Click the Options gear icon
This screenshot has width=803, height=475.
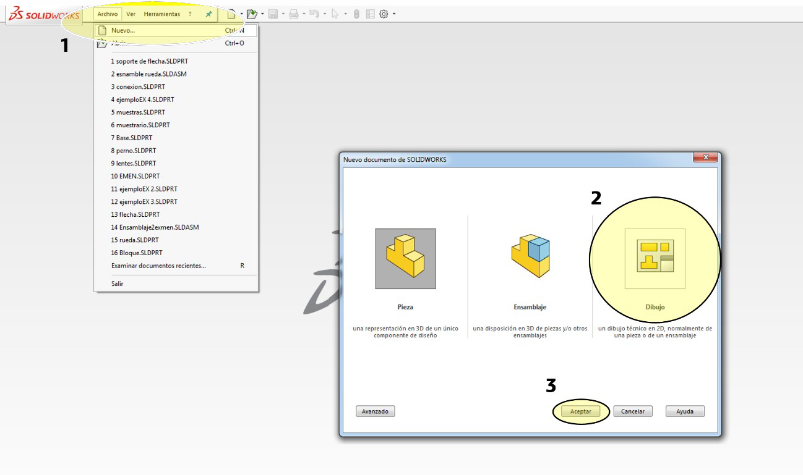384,14
